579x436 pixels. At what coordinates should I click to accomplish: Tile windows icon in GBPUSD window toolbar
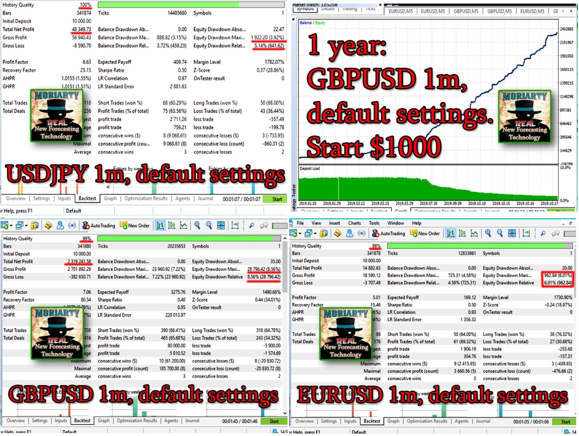221,226
